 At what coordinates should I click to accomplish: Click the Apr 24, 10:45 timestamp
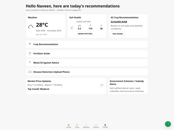[41, 34]
